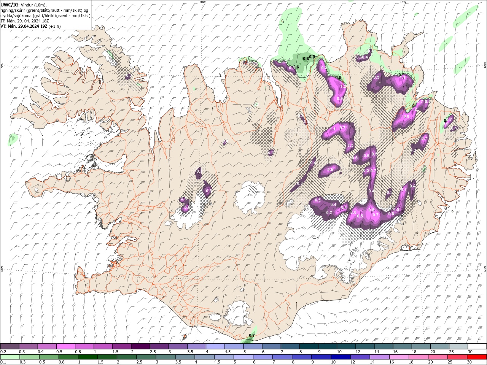Click the darkest purple 2–2.5 snowfall legend swatch
Viewport: 487px width, 365px height.
[140, 346]
